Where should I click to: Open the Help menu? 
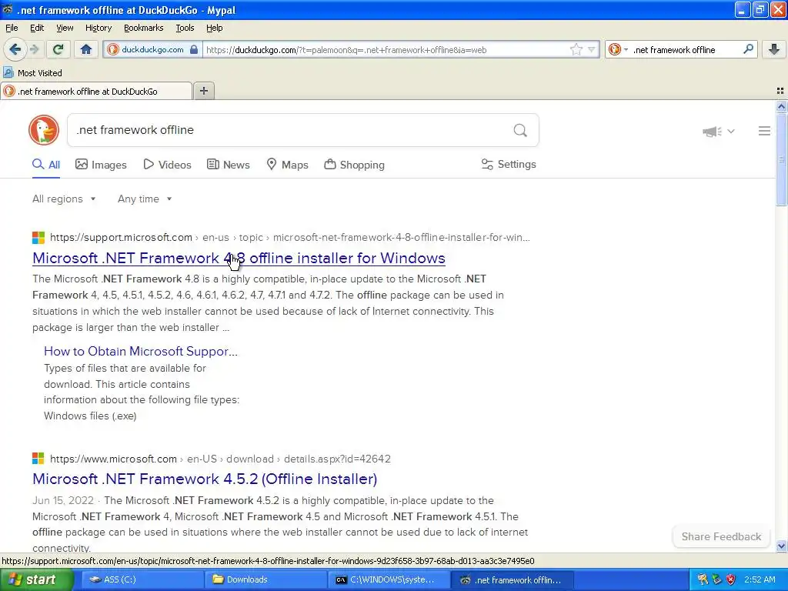(x=214, y=28)
